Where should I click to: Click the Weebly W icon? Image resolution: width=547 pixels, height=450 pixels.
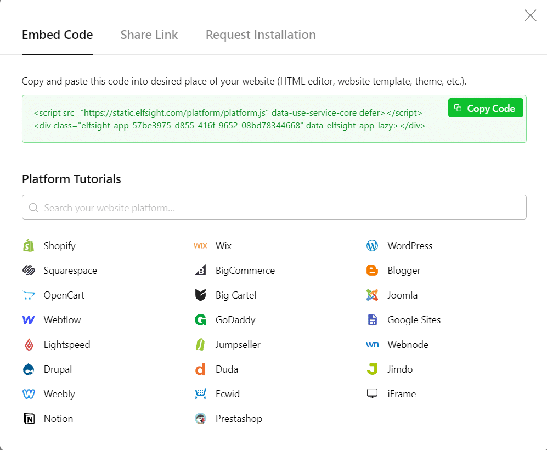[x=29, y=394]
